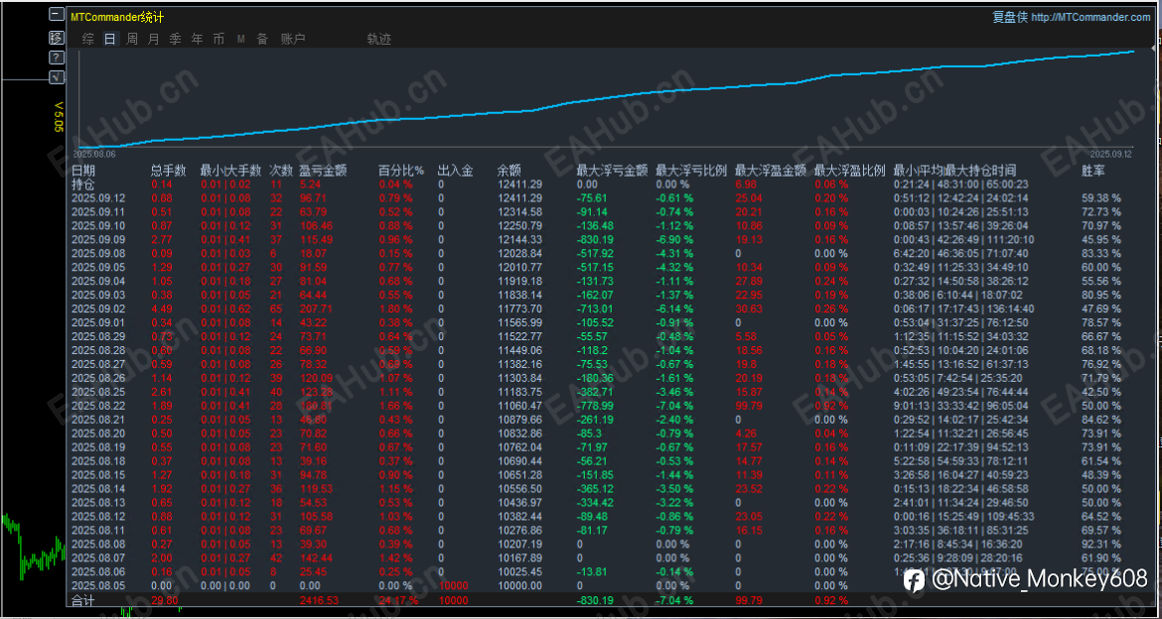This screenshot has height=619, width=1162.
Task: Switch to the 周 weekly tab
Action: pos(131,40)
